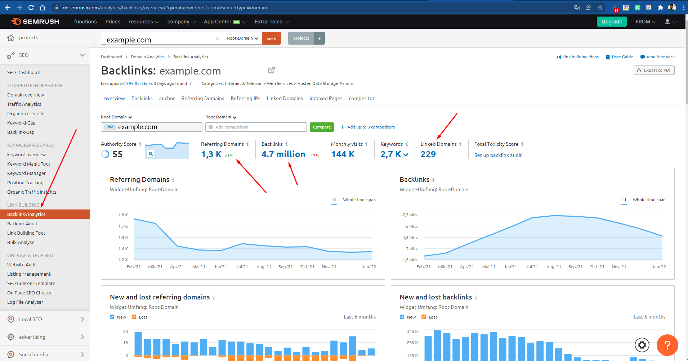Go back in browser history
Screen dimensions: 688x361
click(x=8, y=8)
